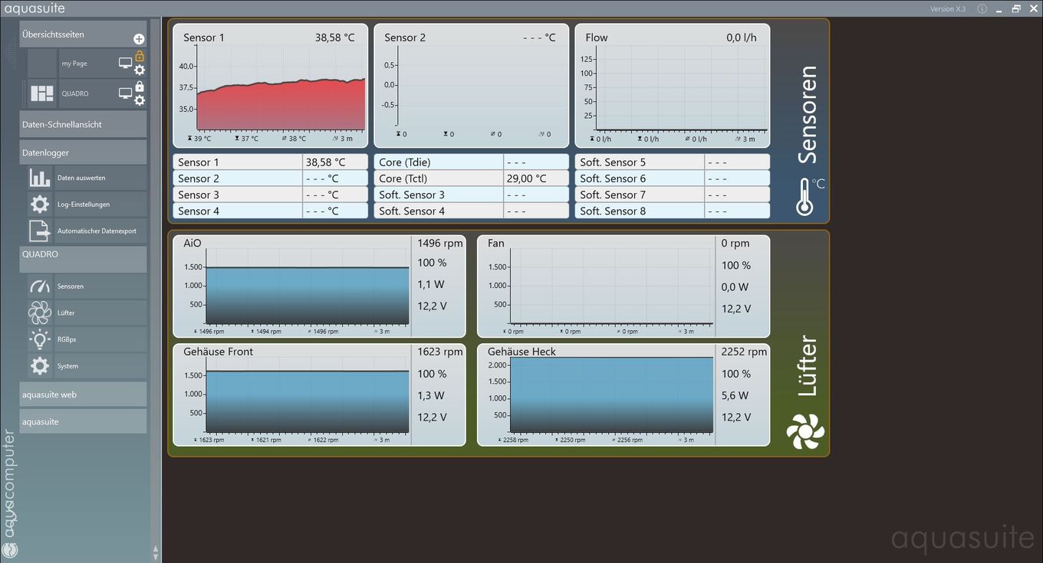
Task: Click the Core (Tctl) value 29,00 °C
Action: pos(526,178)
